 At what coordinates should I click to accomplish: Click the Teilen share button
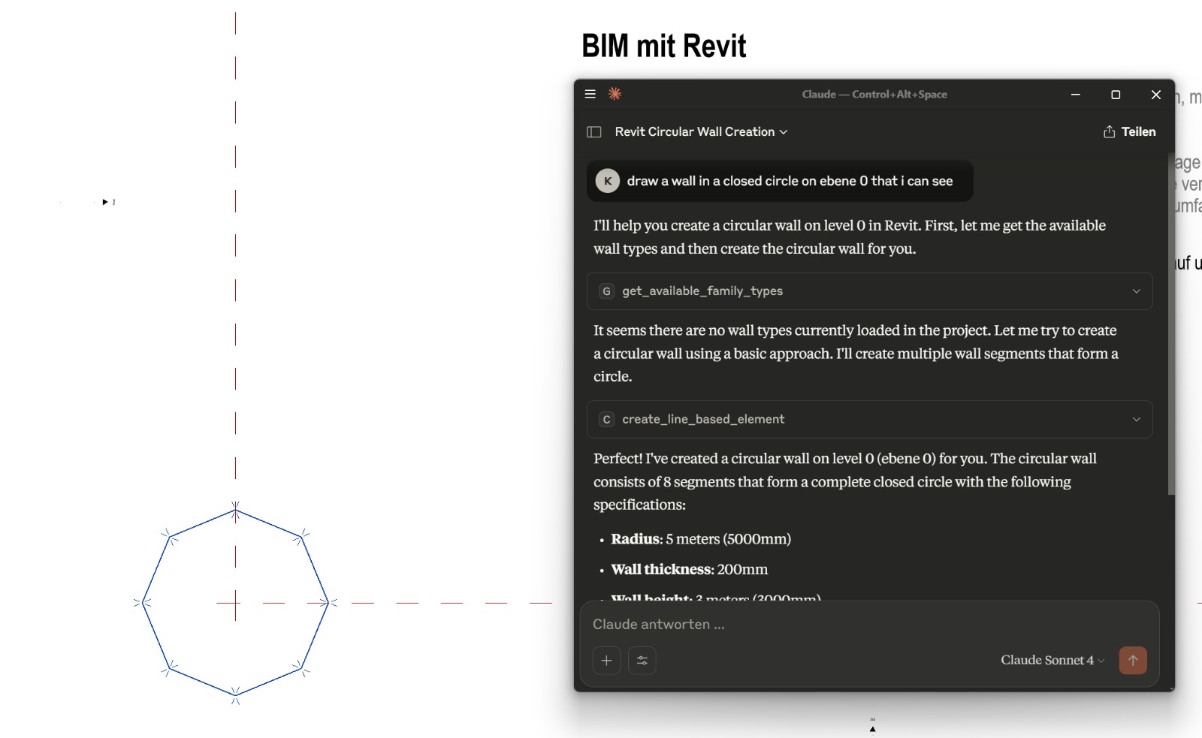tap(1137, 132)
